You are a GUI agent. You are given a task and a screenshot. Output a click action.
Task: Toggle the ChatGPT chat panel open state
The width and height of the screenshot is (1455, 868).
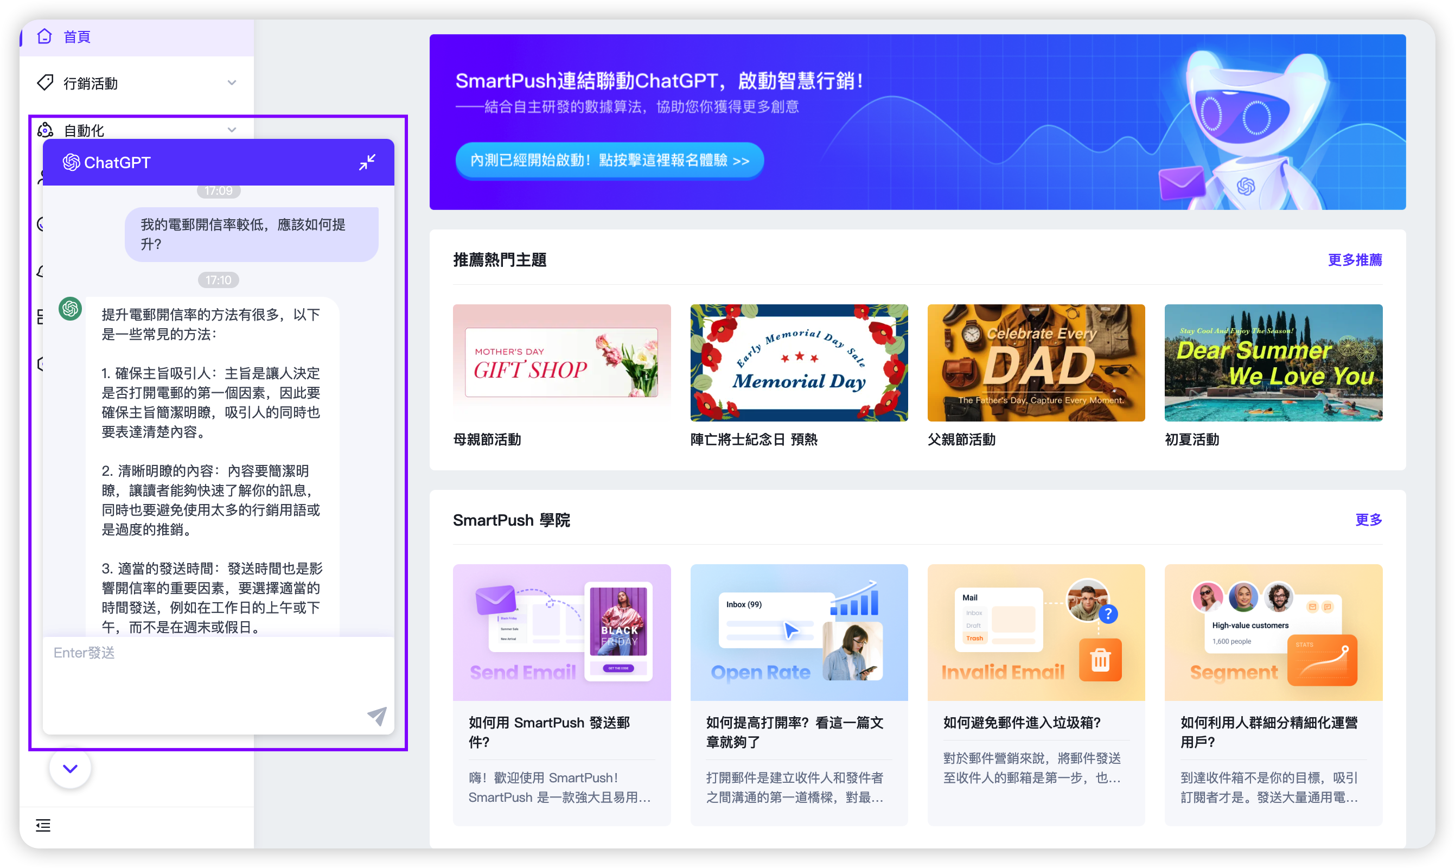[367, 162]
